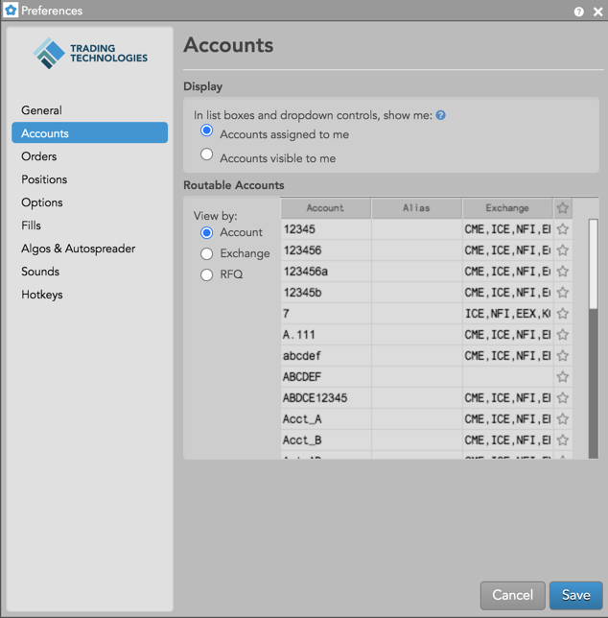
Task: Star the ABDCE12345 account row
Action: coord(563,397)
